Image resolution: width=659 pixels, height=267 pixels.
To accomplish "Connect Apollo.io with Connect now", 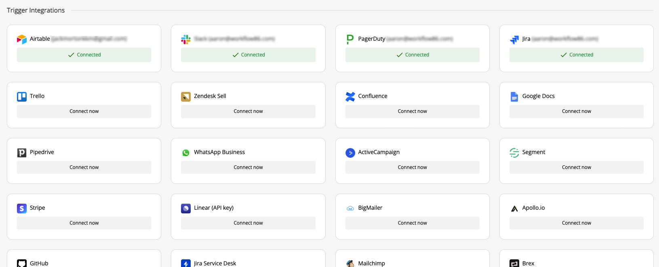I will tap(576, 223).
